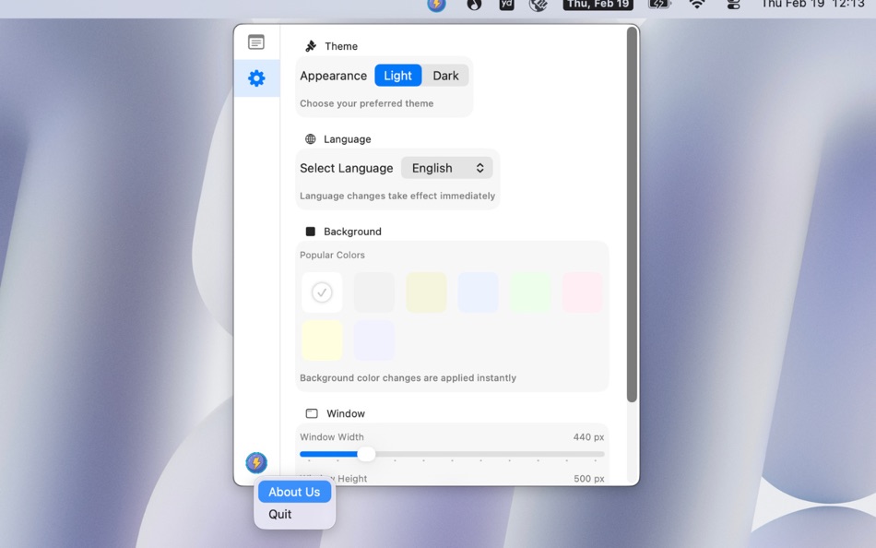
Task: Pick the yellow background color swatch
Action: pyautogui.click(x=425, y=292)
